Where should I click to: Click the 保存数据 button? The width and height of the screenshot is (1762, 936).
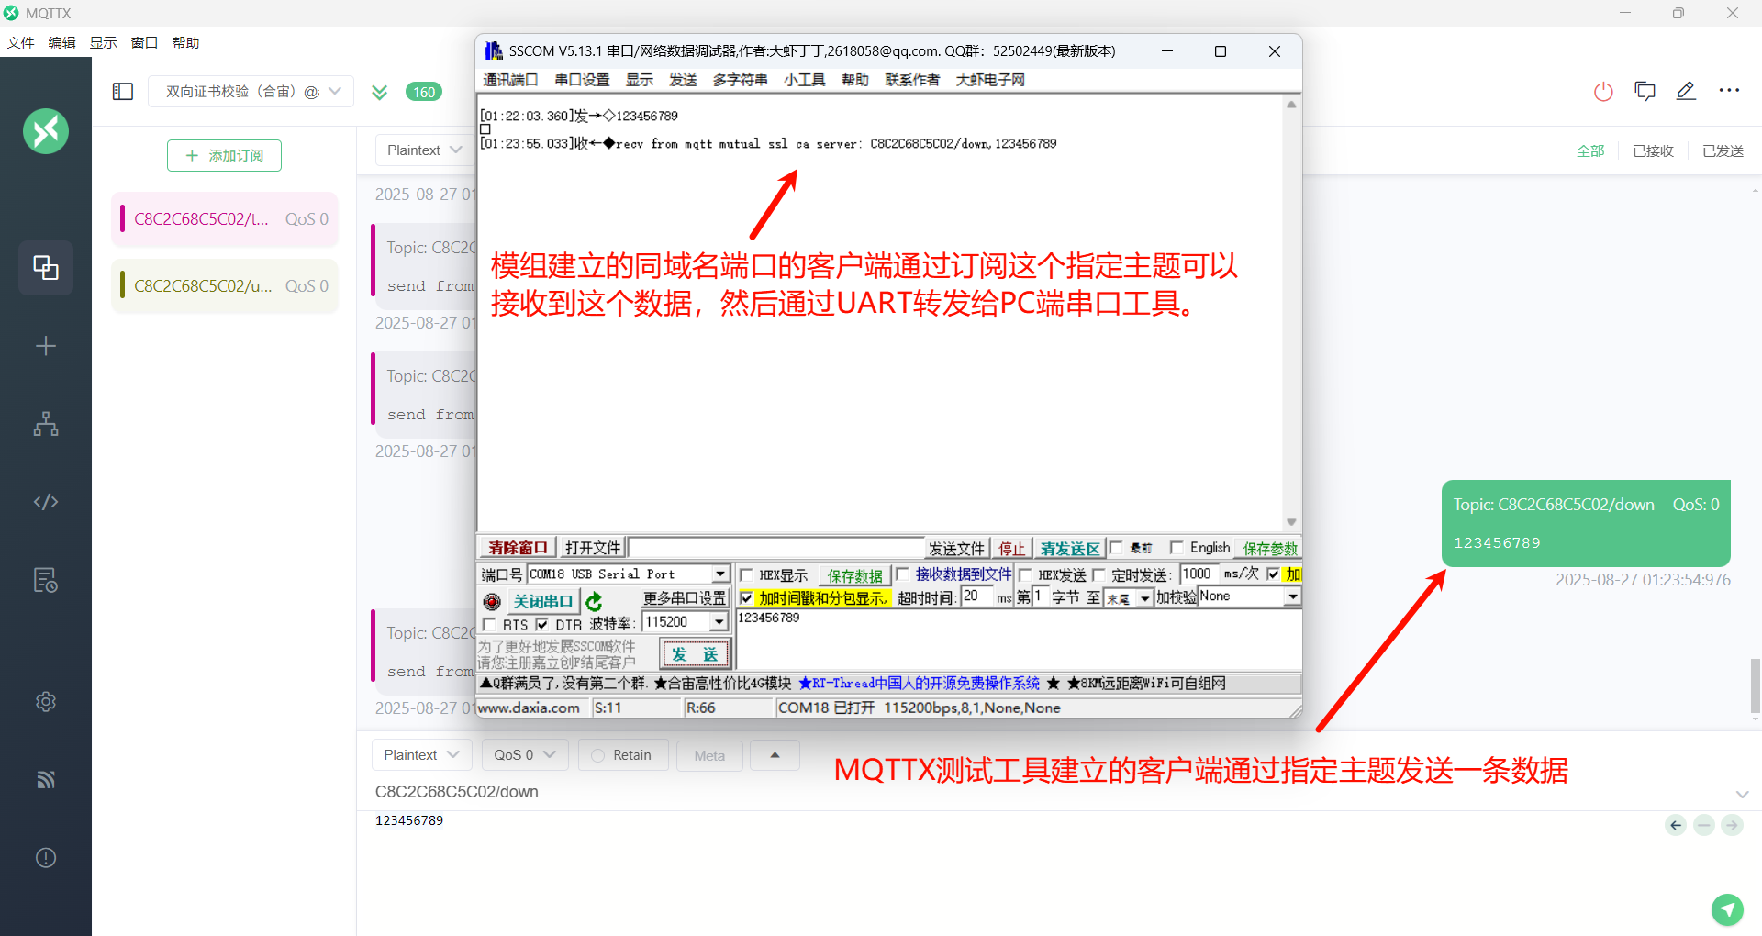854,575
